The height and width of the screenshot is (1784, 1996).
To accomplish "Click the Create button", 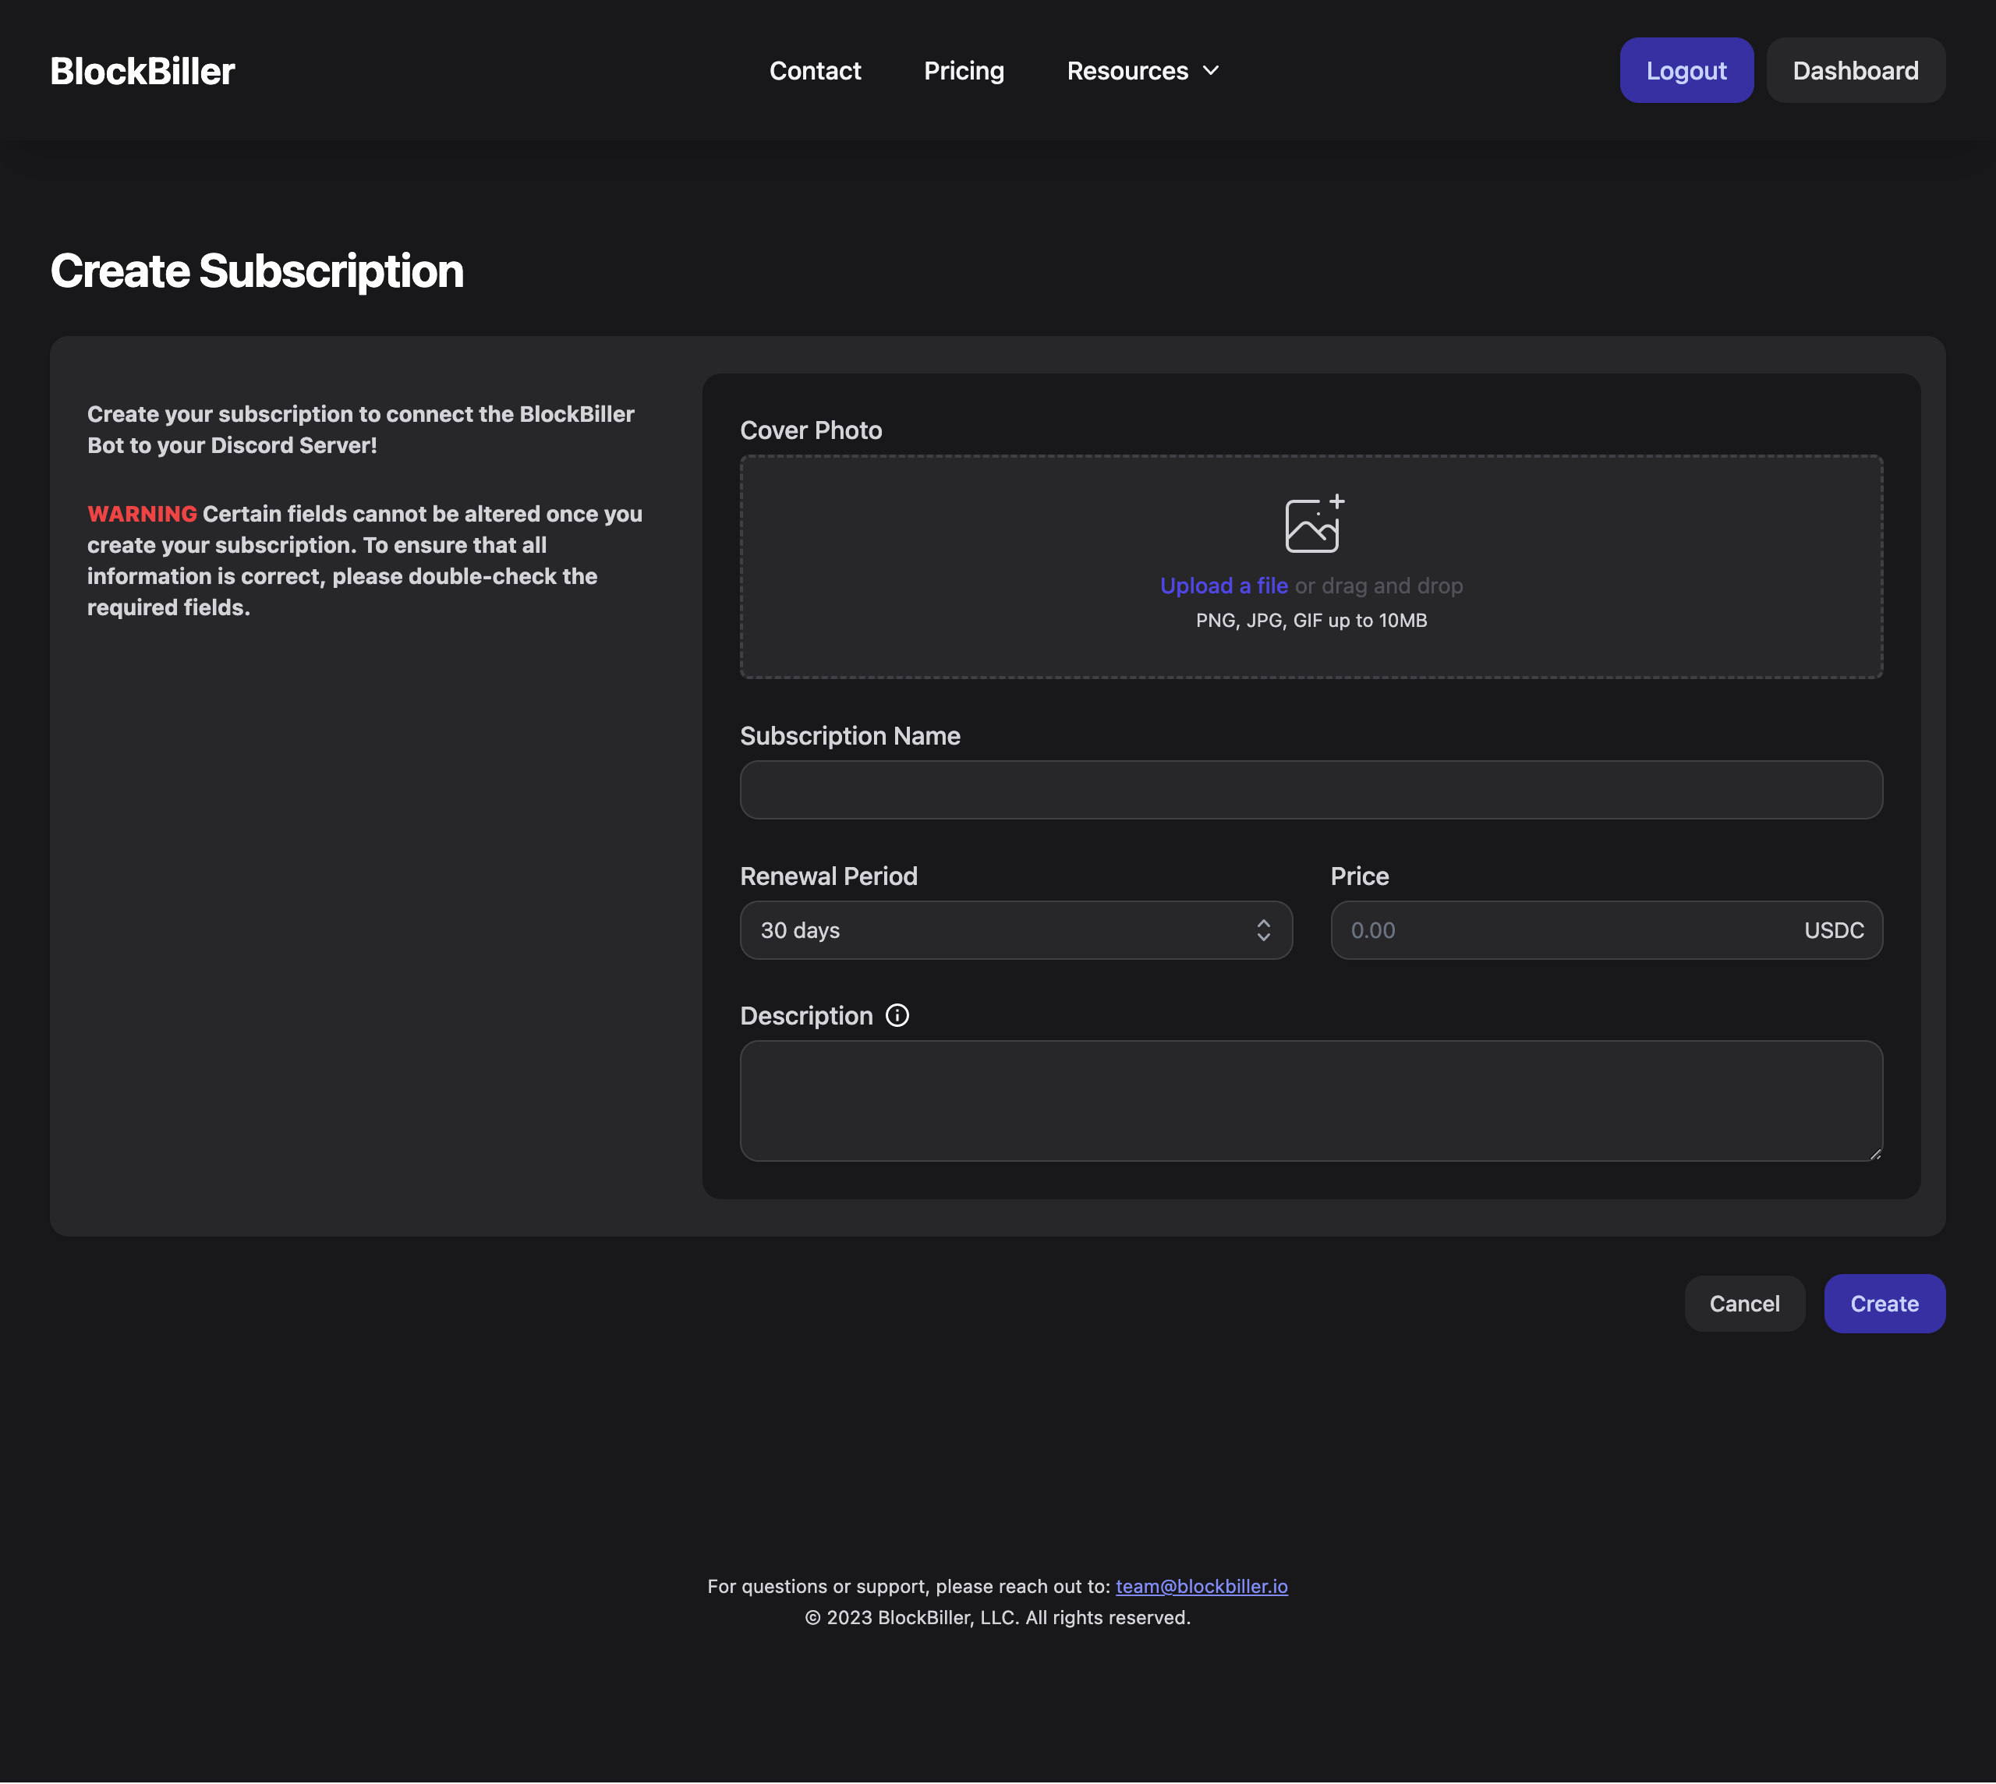I will (1885, 1304).
